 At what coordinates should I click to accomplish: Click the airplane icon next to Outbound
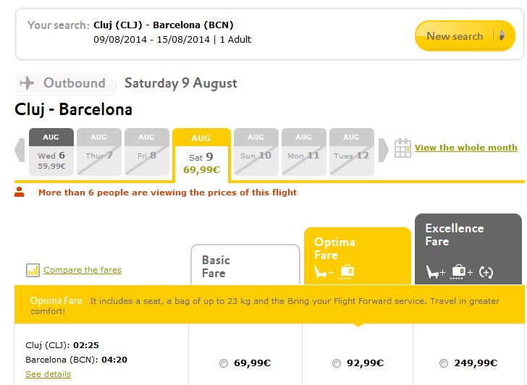pyautogui.click(x=28, y=83)
